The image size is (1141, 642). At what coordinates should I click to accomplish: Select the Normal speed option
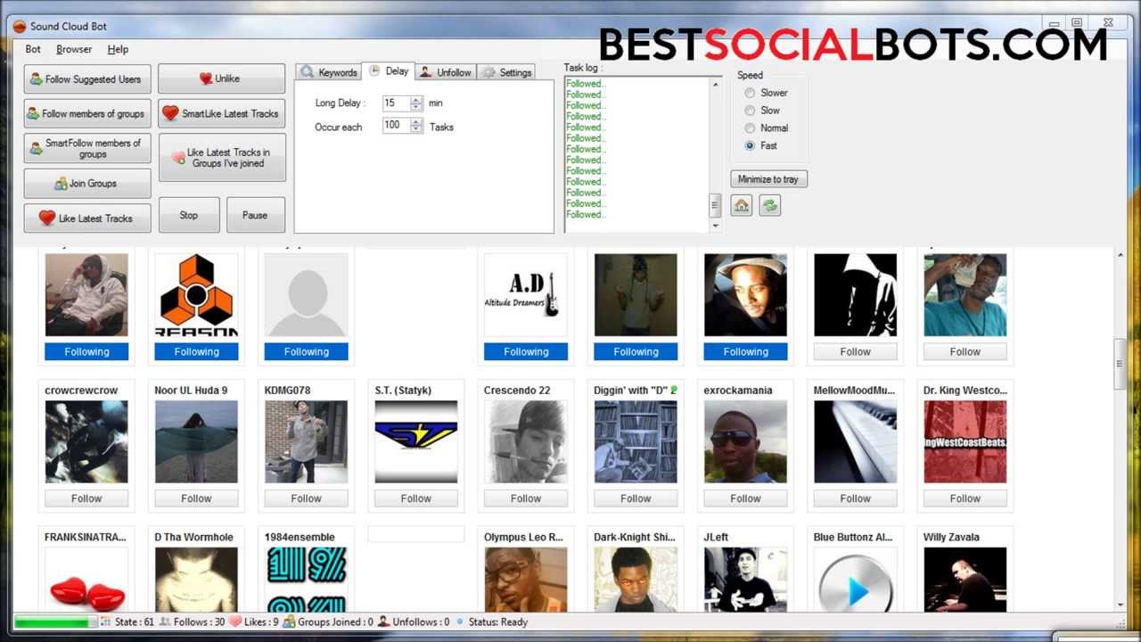click(x=750, y=128)
